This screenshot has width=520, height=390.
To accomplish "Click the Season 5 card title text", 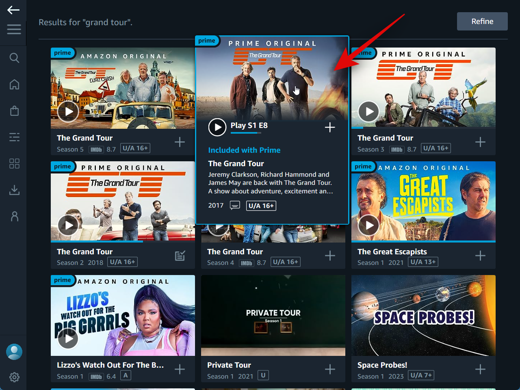I will [x=84, y=138].
